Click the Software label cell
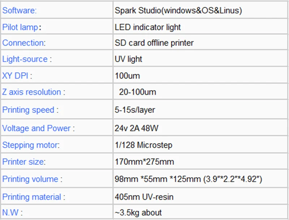 tap(57, 10)
